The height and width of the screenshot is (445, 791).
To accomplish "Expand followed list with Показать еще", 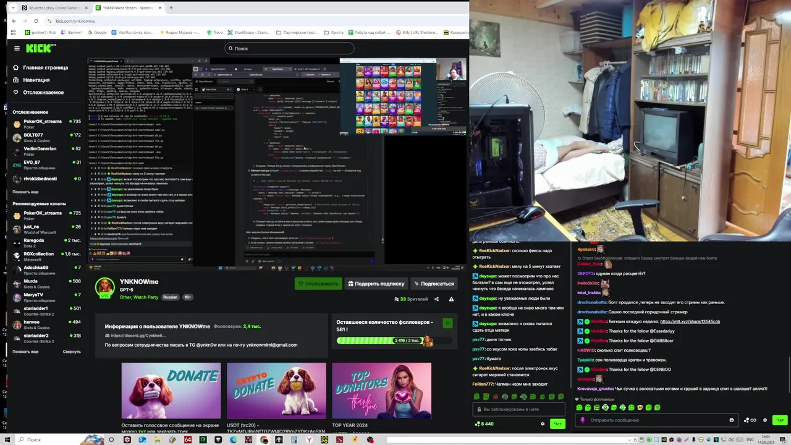I will 25,192.
